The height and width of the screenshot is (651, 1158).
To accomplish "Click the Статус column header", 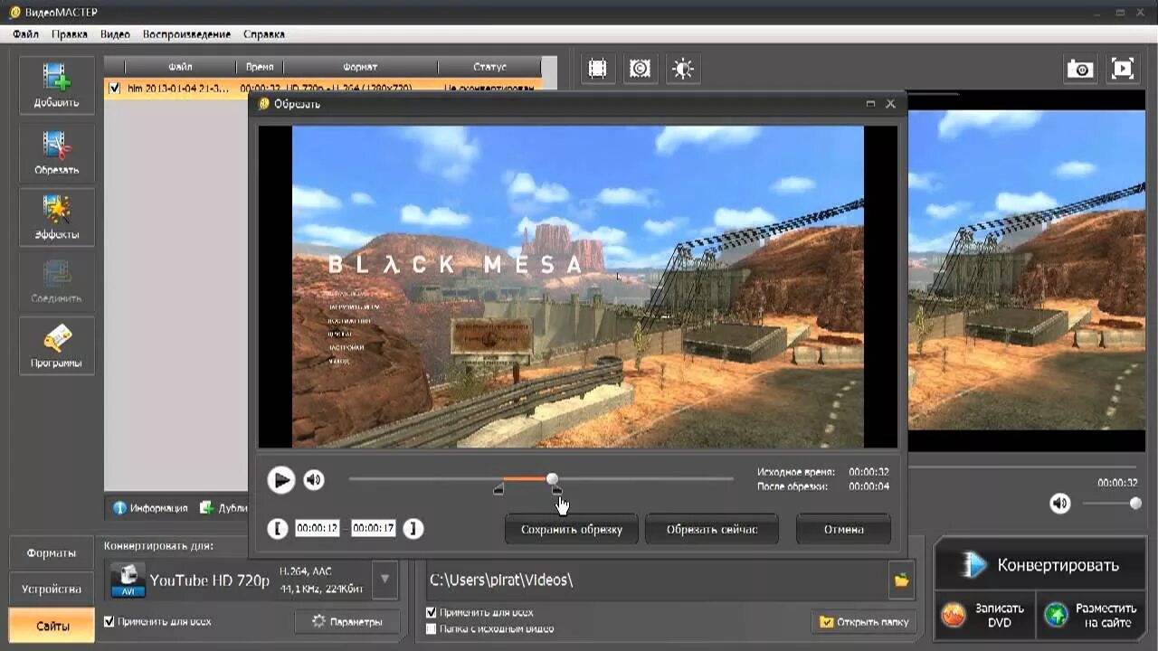I will point(489,67).
